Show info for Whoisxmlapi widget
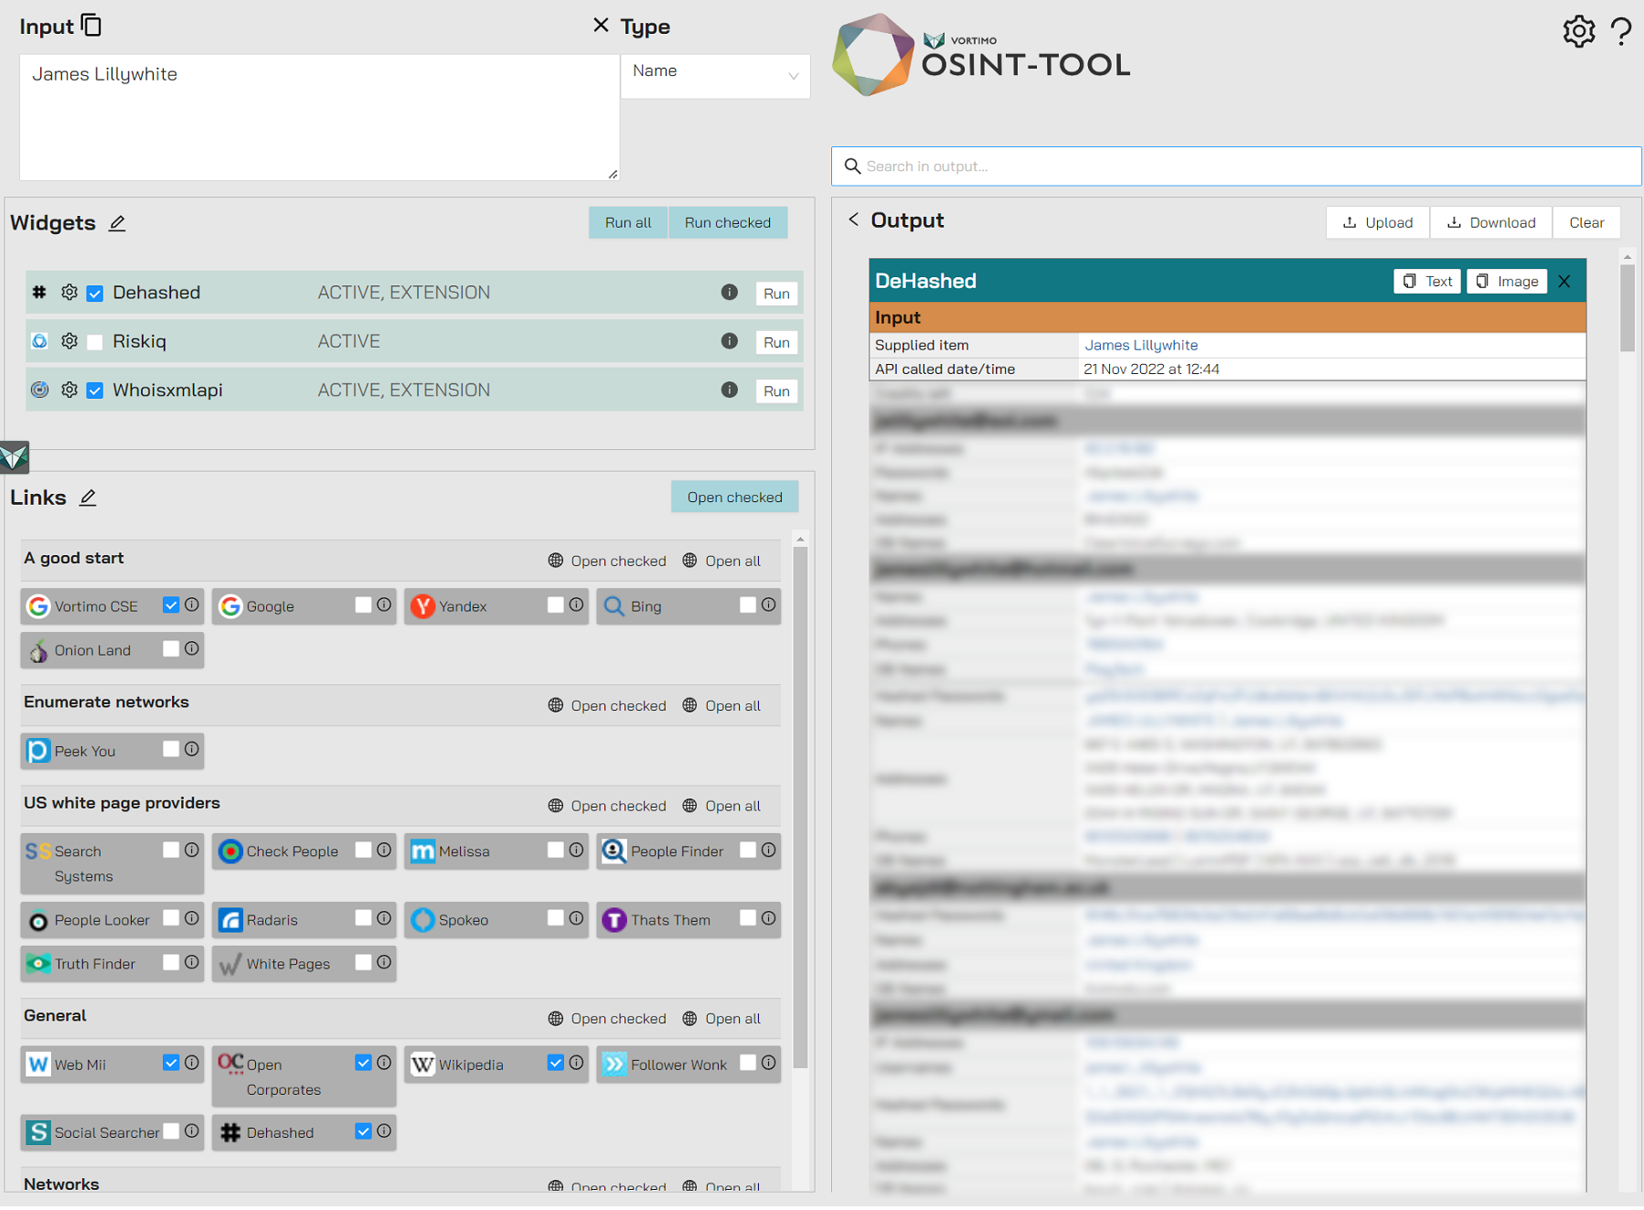The image size is (1644, 1210). (729, 390)
